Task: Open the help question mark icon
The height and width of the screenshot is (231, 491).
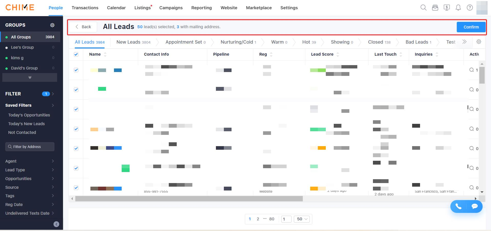Action: click(469, 8)
